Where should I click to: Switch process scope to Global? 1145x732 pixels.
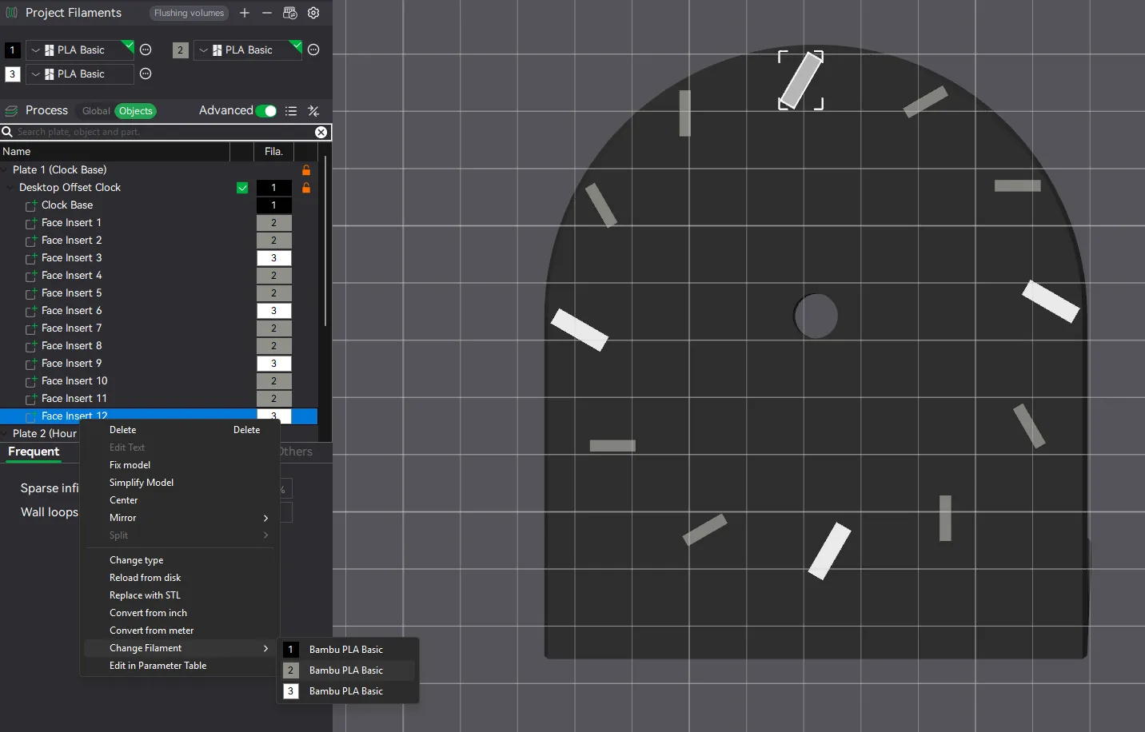96,111
